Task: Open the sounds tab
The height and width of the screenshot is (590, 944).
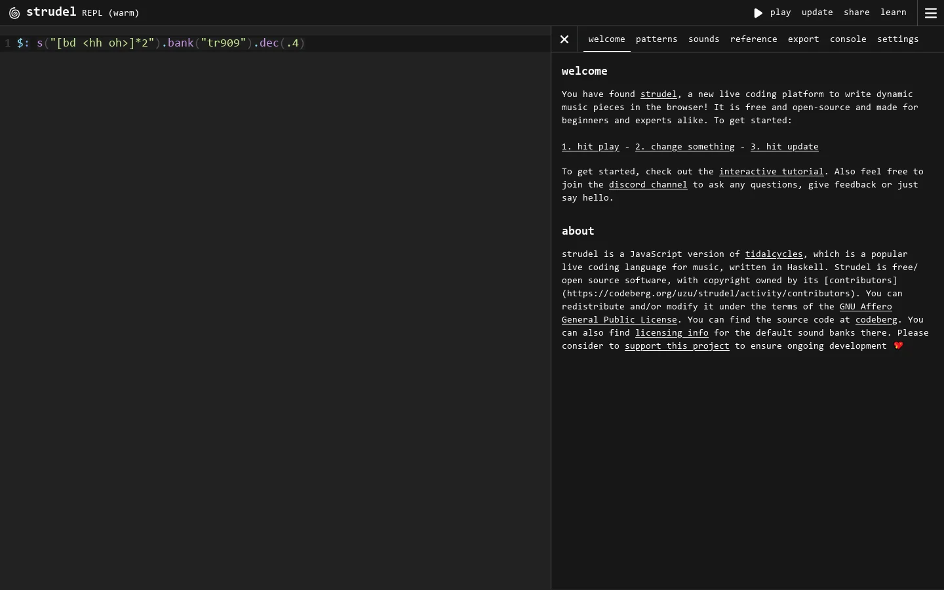Action: coord(704,39)
